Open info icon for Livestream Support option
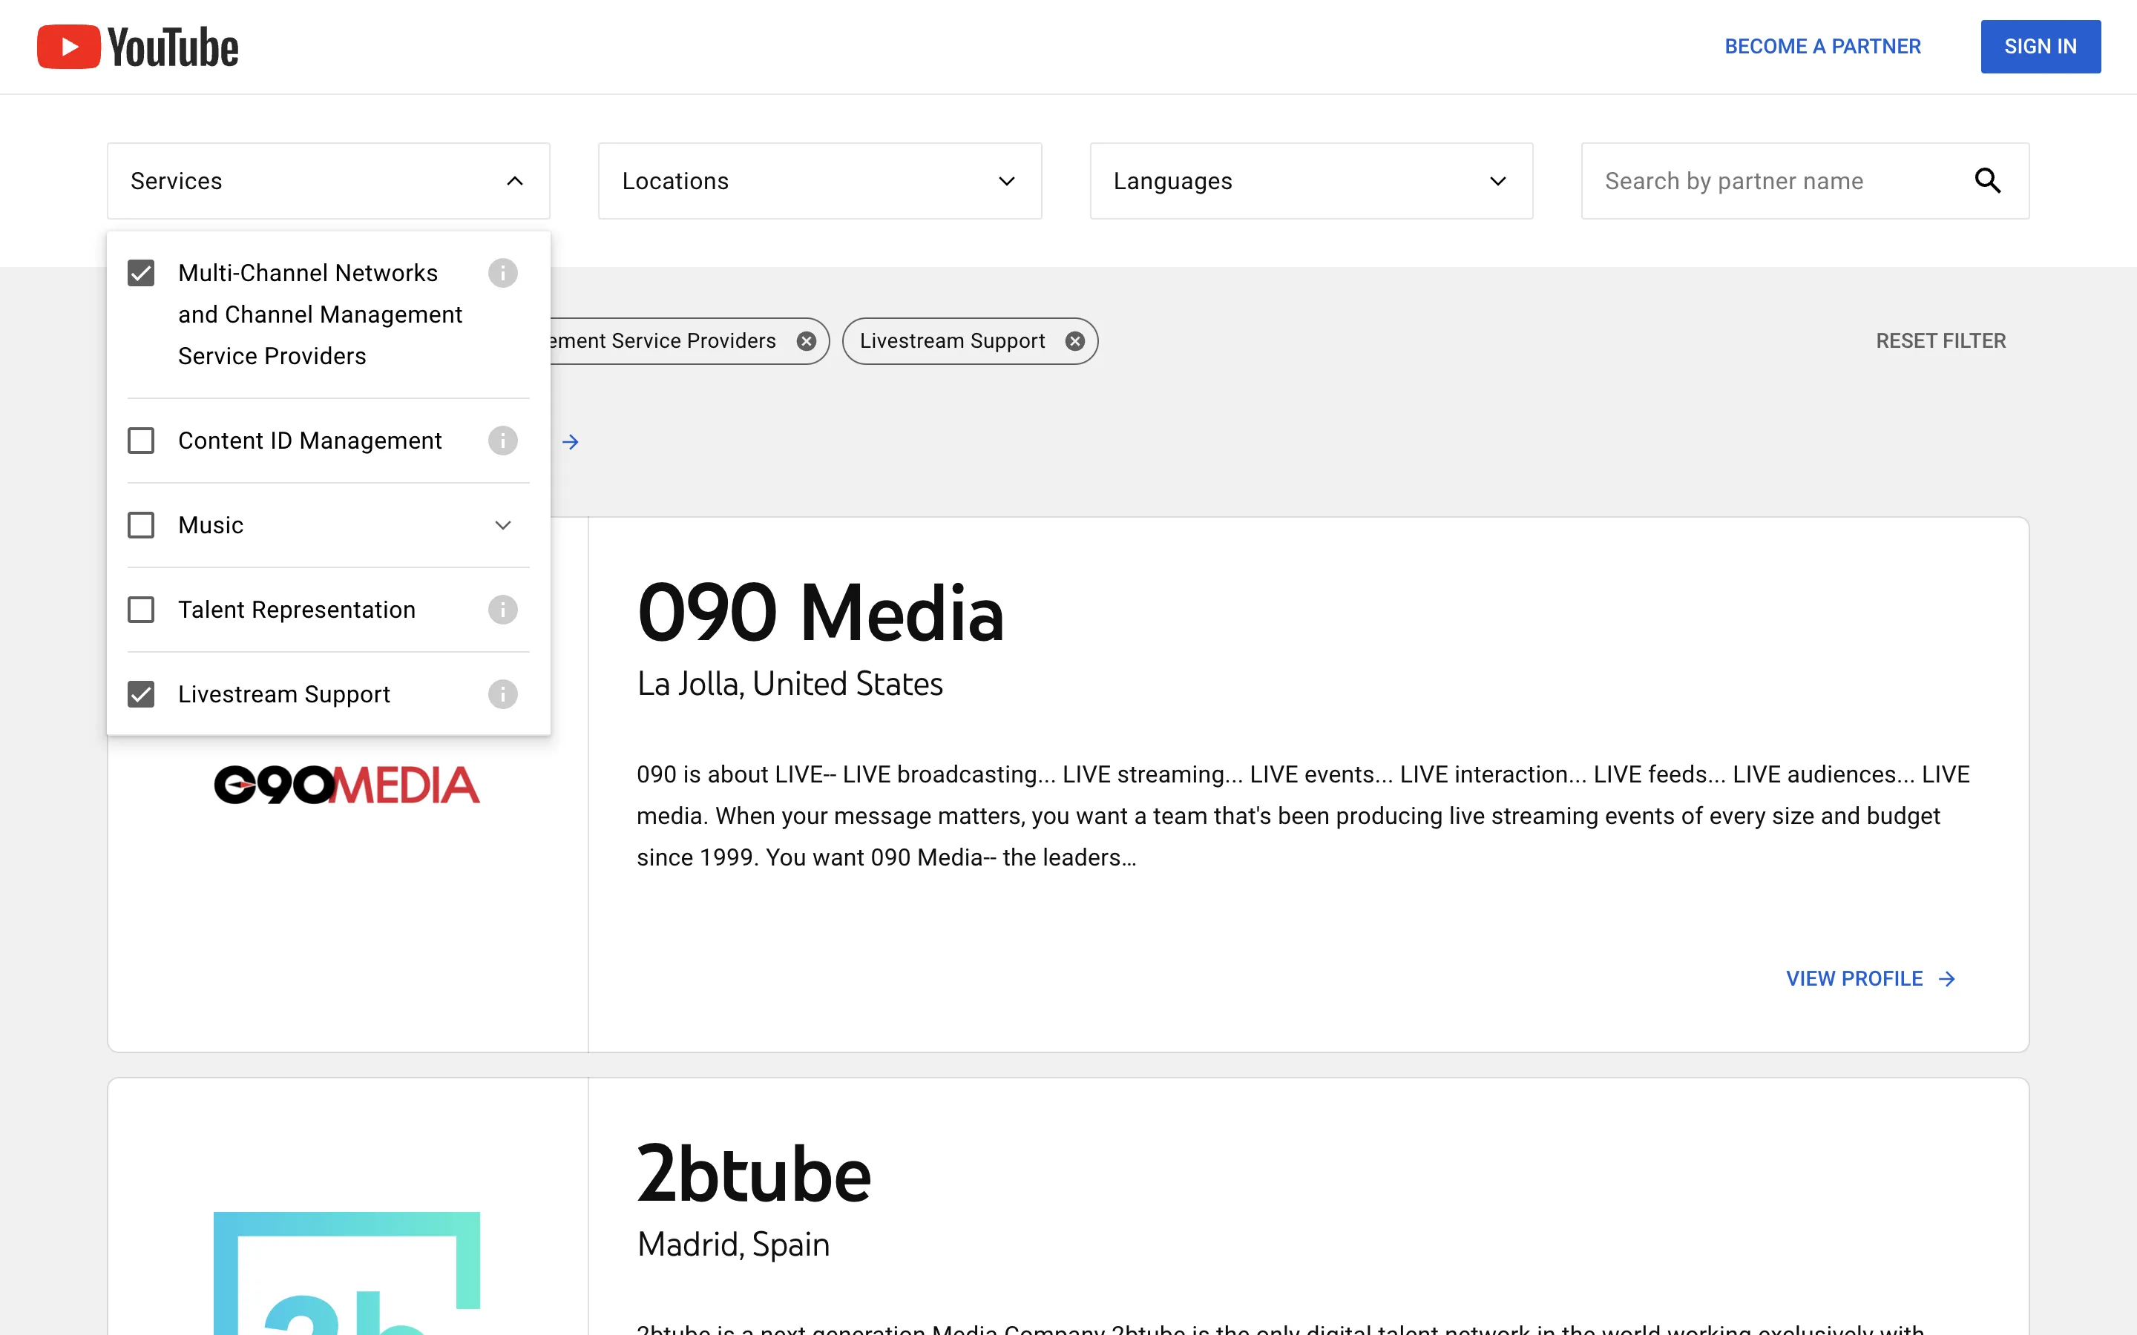 [x=502, y=694]
